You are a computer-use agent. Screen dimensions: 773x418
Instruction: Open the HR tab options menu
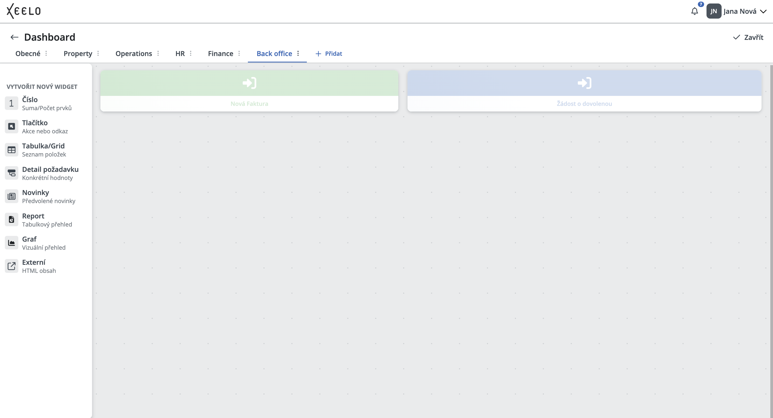click(191, 53)
